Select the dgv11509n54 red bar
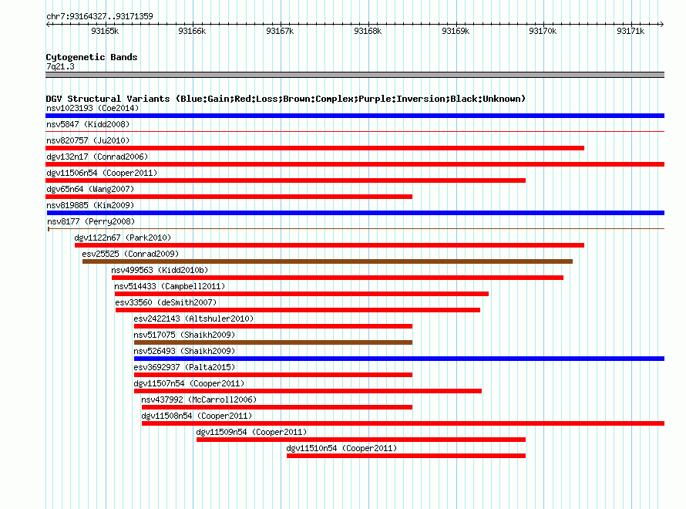This screenshot has height=509, width=686. coord(361,440)
